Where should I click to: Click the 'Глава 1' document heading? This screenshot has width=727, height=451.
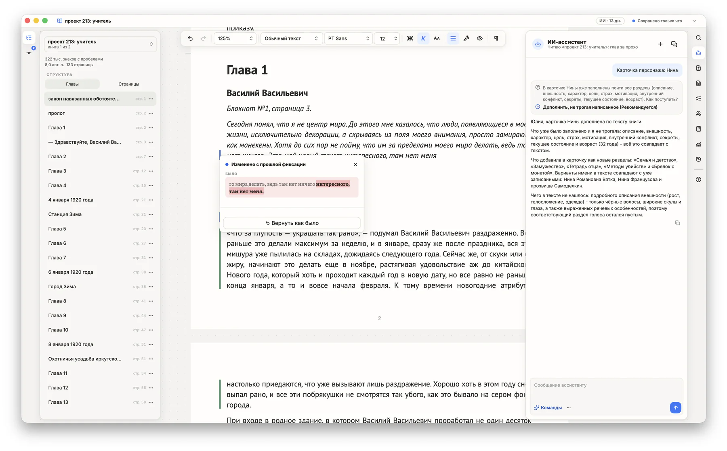pyautogui.click(x=247, y=70)
